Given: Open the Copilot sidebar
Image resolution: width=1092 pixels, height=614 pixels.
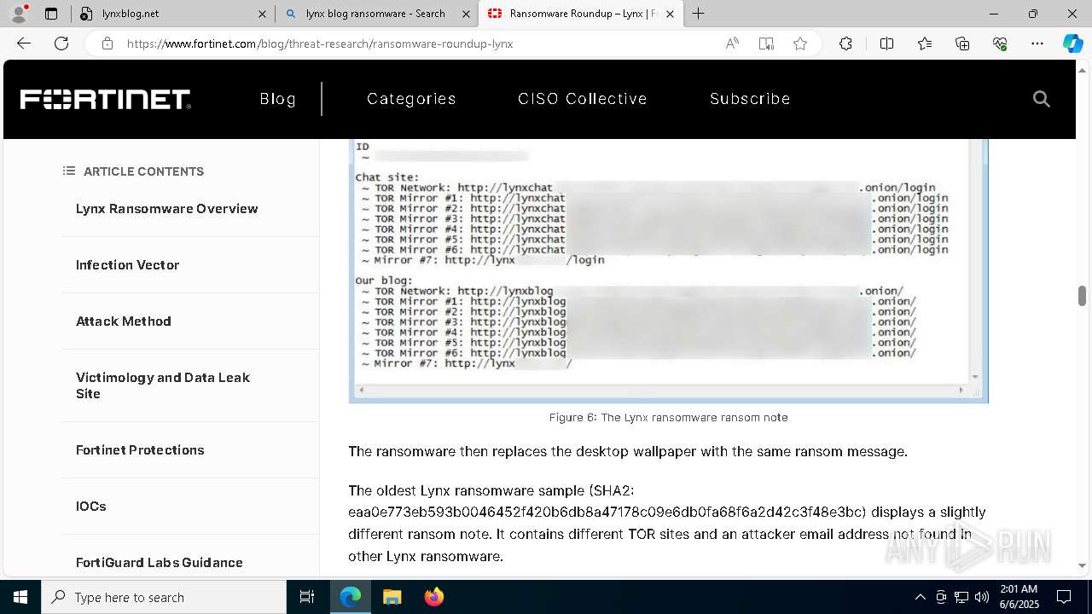Looking at the screenshot, I should (1072, 43).
